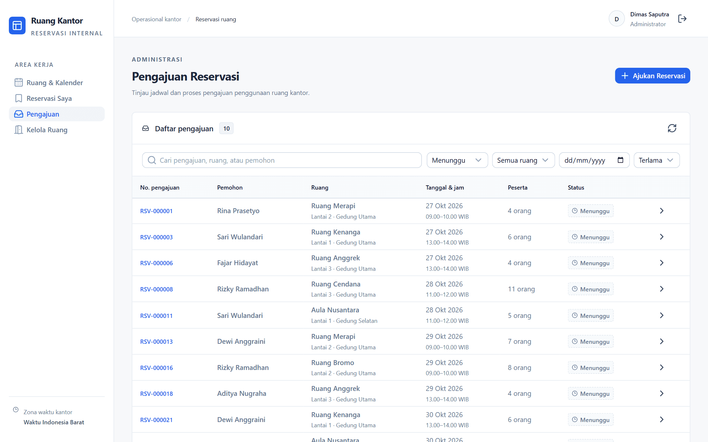708x442 pixels.
Task: Open the RSV-000008 link
Action: click(x=156, y=289)
